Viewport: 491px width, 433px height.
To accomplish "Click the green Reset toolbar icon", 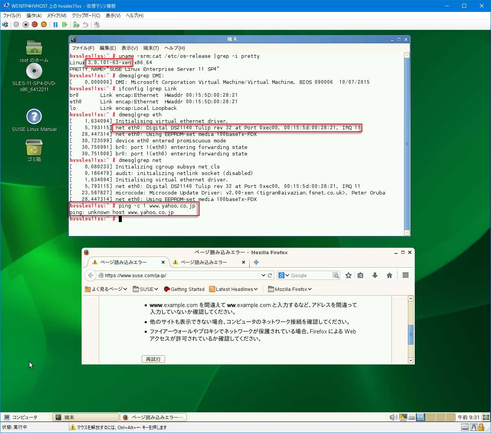I will (x=65, y=25).
